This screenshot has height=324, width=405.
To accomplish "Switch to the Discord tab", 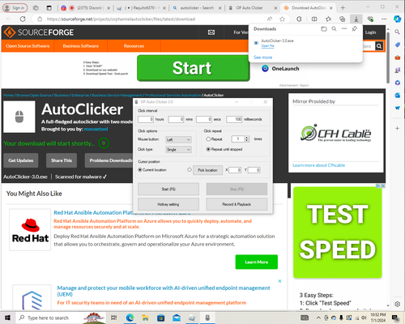I will tap(85, 8).
